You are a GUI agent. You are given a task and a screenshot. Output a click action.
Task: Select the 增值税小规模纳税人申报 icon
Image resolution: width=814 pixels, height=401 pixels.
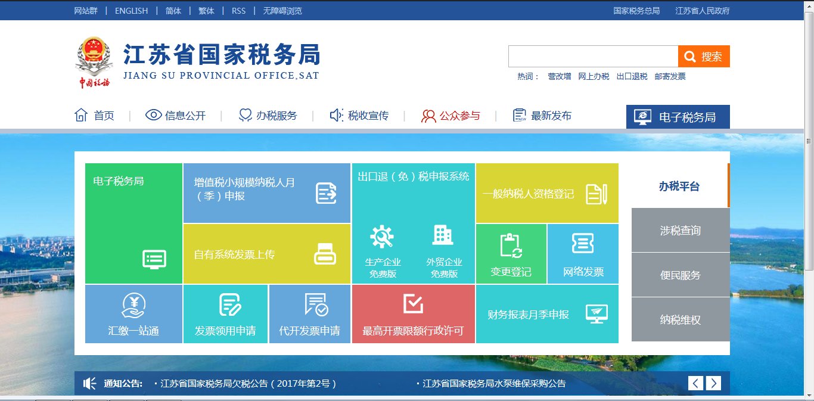tap(326, 193)
